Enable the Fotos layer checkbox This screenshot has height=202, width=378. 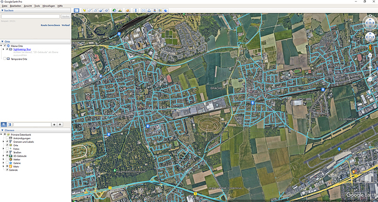pos(7,149)
